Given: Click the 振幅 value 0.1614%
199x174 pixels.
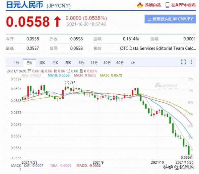Looking at the screenshot, I should click(x=131, y=39).
